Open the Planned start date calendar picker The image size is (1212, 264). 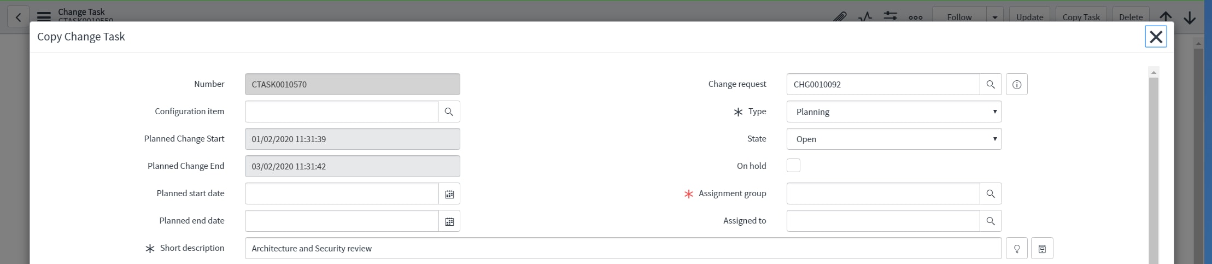click(449, 193)
